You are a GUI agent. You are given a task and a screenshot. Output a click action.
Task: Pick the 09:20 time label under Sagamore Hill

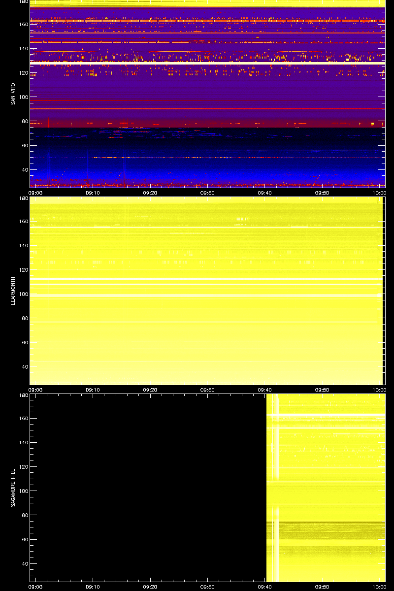tap(150, 587)
